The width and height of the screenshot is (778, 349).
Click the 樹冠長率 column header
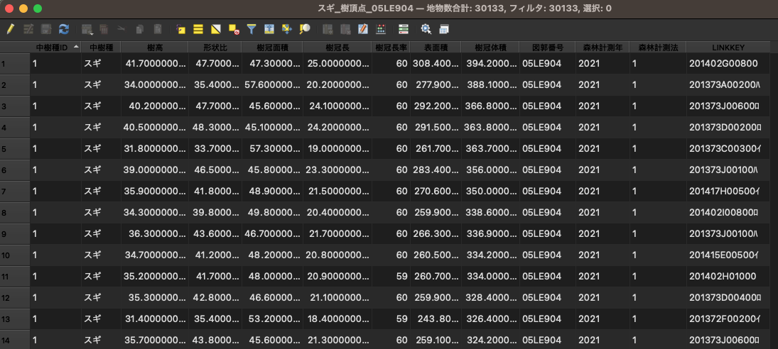click(391, 47)
